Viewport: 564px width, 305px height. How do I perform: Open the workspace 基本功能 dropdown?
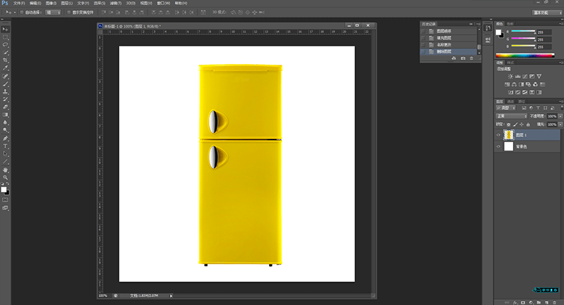point(547,12)
